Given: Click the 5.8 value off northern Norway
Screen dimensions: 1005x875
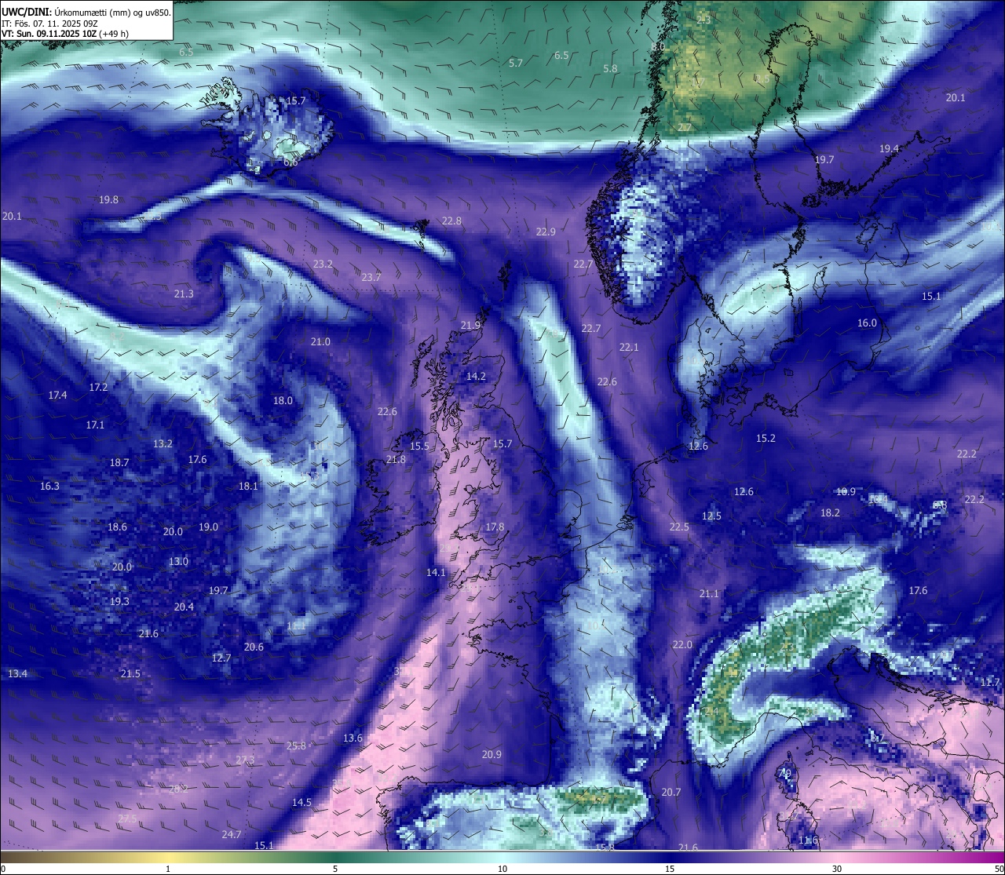Looking at the screenshot, I should pyautogui.click(x=610, y=69).
